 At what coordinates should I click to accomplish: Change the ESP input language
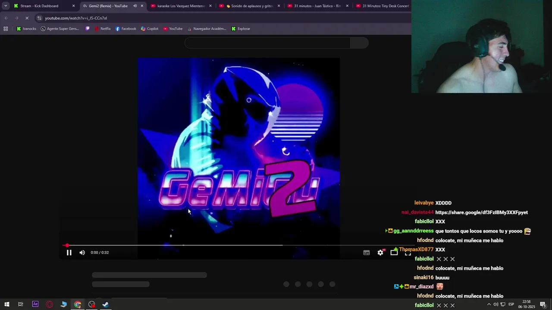511,304
